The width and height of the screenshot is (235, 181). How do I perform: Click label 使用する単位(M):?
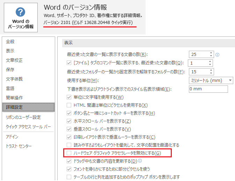coord(83,81)
